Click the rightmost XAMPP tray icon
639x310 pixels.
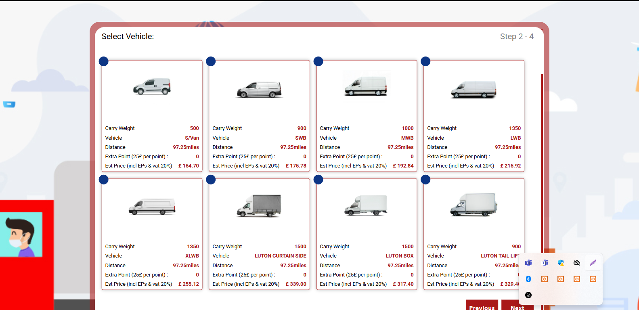point(593,279)
